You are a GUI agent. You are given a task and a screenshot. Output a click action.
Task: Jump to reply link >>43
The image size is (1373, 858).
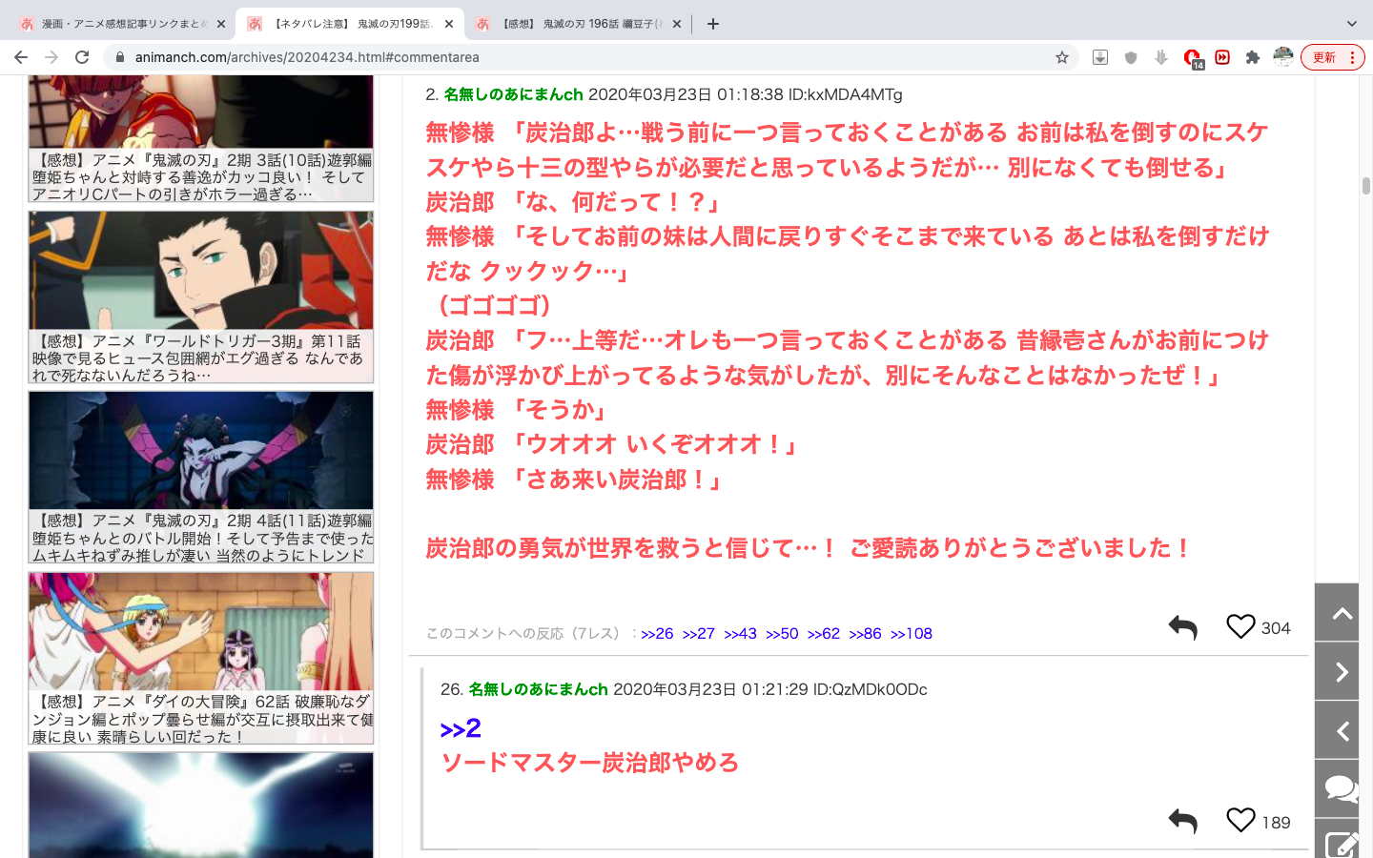click(740, 634)
